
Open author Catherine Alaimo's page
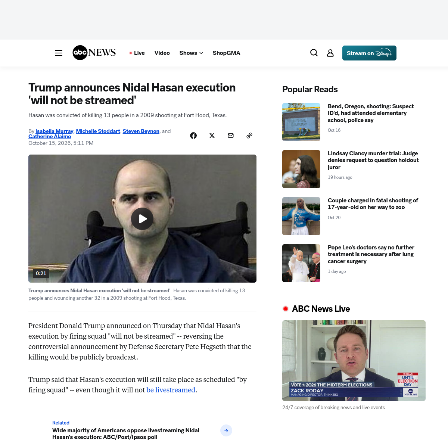50,136
